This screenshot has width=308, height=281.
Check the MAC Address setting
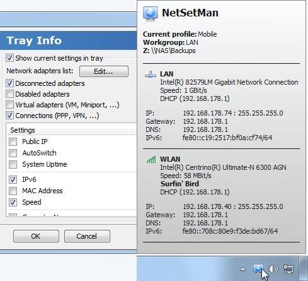point(13,191)
